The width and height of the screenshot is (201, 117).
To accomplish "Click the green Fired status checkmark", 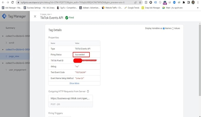I will coord(67,18).
